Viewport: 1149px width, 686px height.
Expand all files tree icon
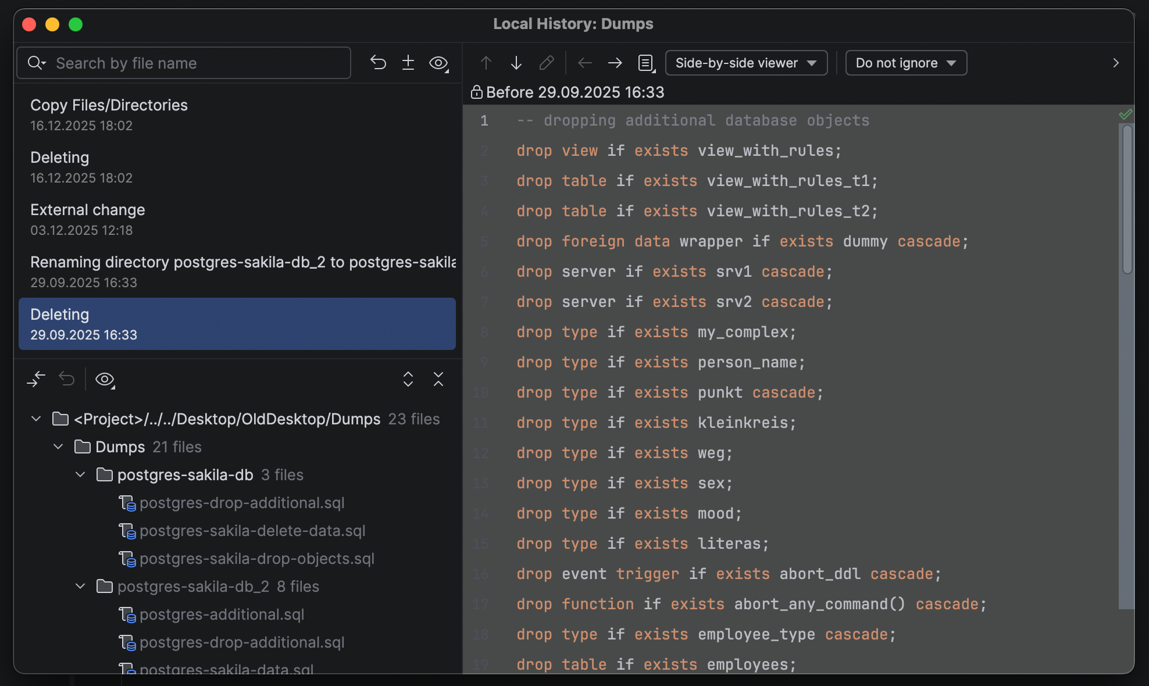[408, 380]
